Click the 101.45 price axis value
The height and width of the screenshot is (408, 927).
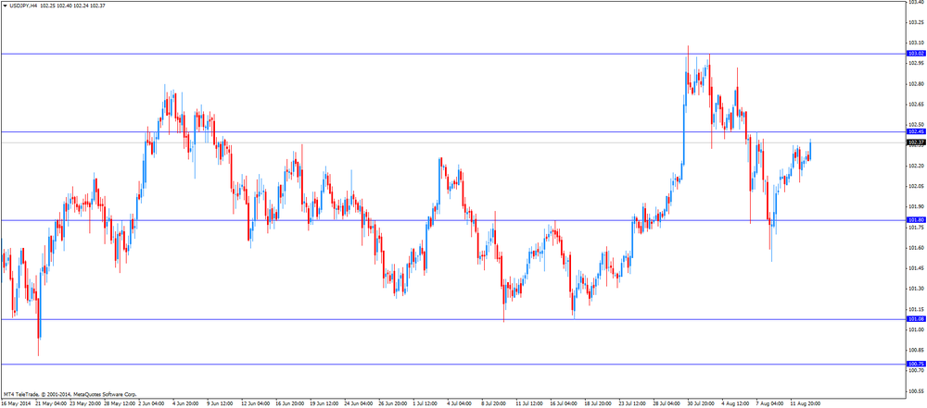tap(917, 268)
